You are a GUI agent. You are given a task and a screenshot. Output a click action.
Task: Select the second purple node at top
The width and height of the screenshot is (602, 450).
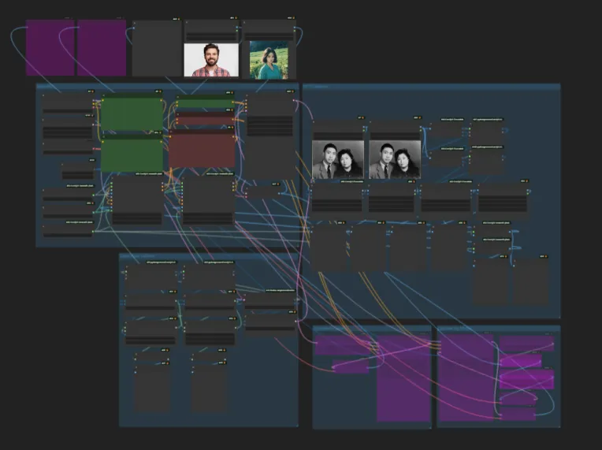(102, 48)
